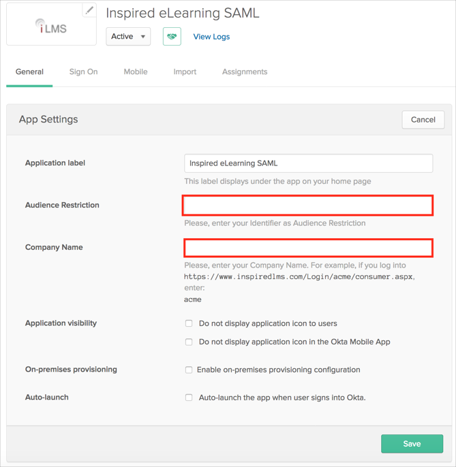Click the green handshake icon button
Image resolution: width=456 pixels, height=467 pixels.
point(172,37)
